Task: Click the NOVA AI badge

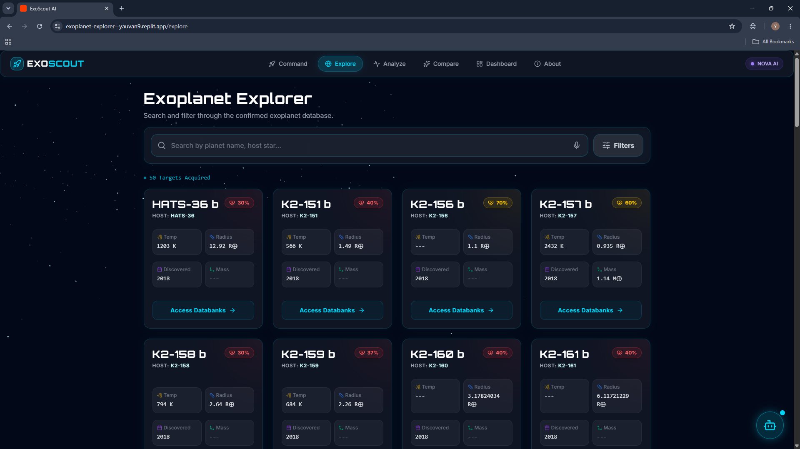Action: point(764,64)
